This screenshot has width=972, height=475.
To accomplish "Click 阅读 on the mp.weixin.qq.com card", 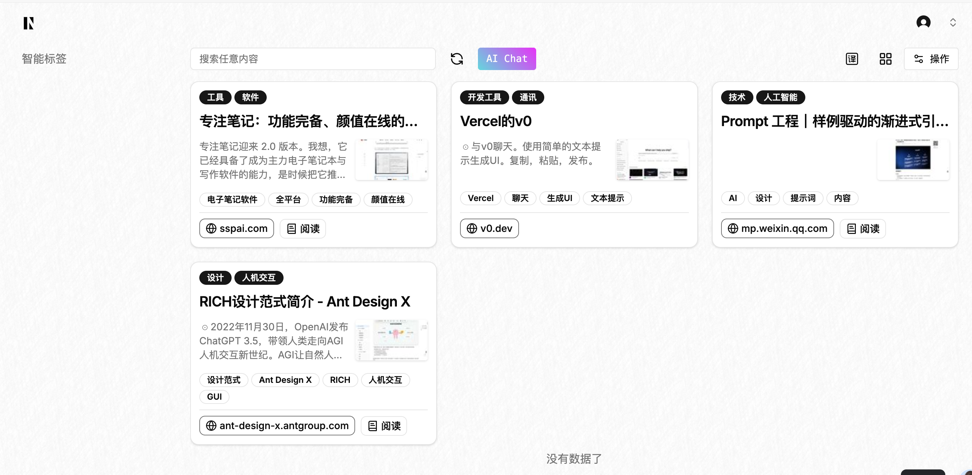I will pos(862,228).
